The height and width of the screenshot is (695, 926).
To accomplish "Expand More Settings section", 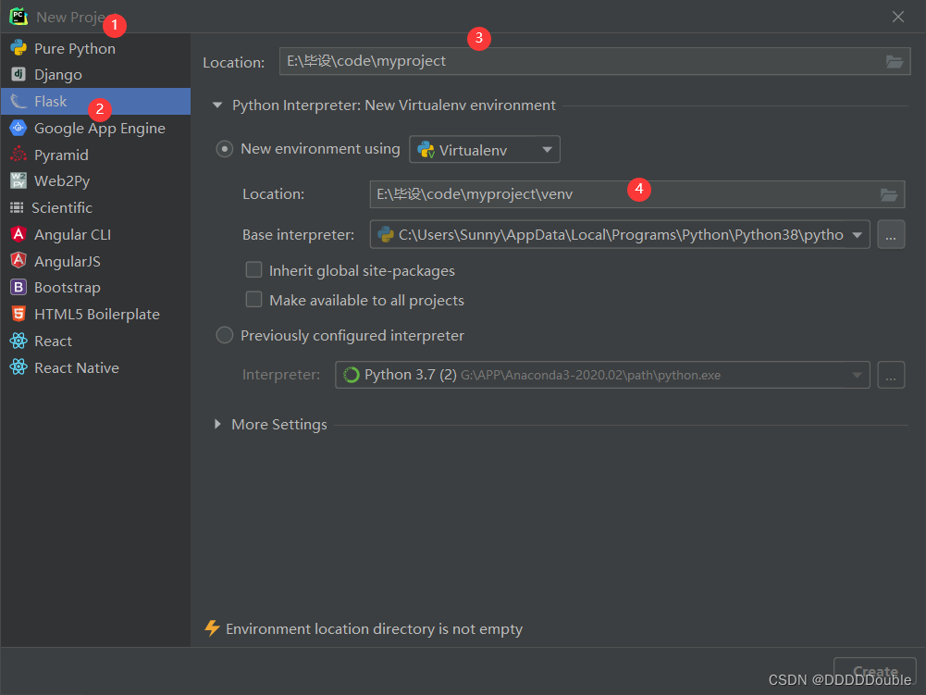I will pyautogui.click(x=217, y=425).
